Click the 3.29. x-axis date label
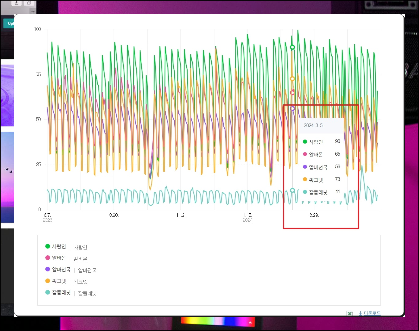Image resolution: width=419 pixels, height=331 pixels. coord(314,215)
